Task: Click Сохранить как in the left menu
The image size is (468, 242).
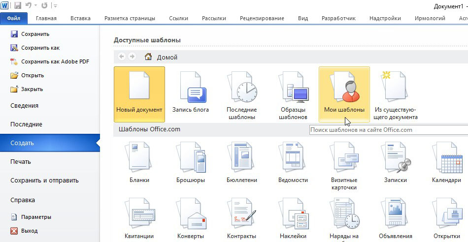Action: point(40,48)
